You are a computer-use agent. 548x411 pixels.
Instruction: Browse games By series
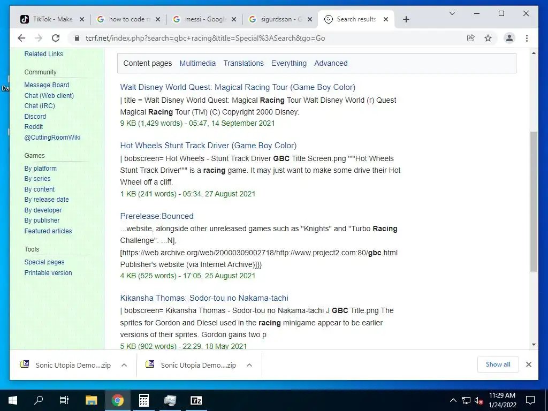pos(37,179)
